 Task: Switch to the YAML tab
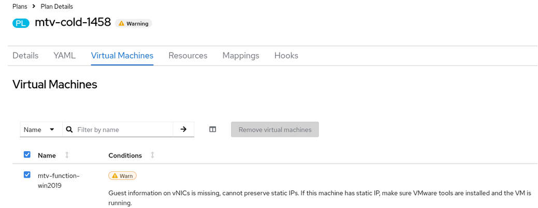tap(65, 56)
